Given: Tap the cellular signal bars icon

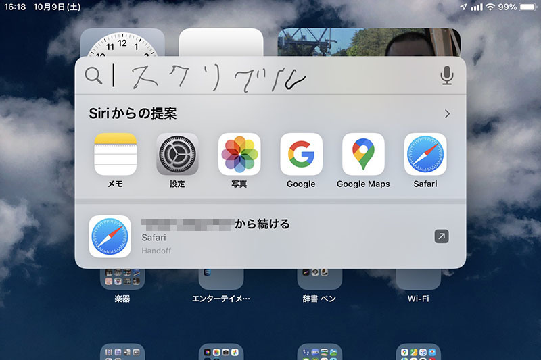Looking at the screenshot, I should pyautogui.click(x=477, y=7).
